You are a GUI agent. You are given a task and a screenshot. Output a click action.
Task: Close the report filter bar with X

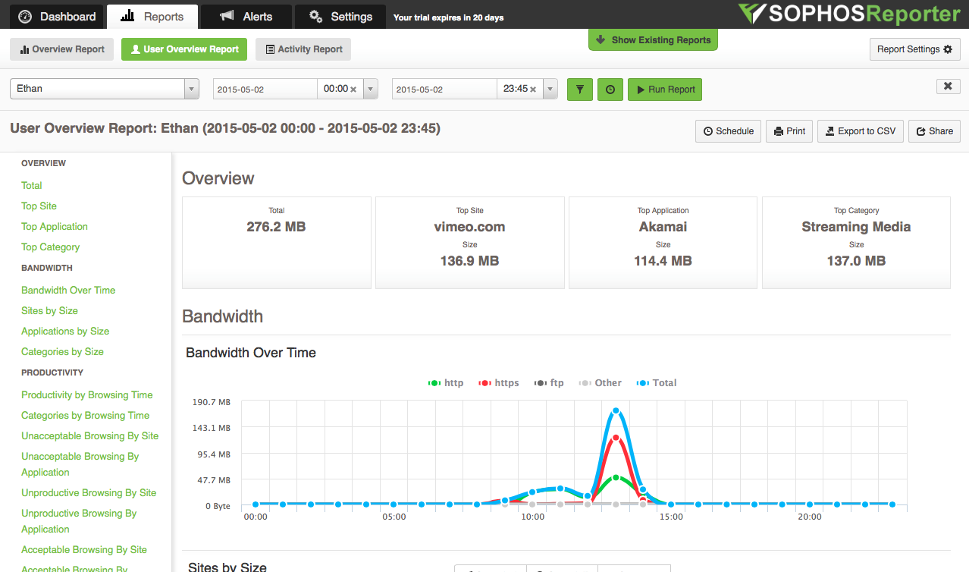click(x=948, y=86)
